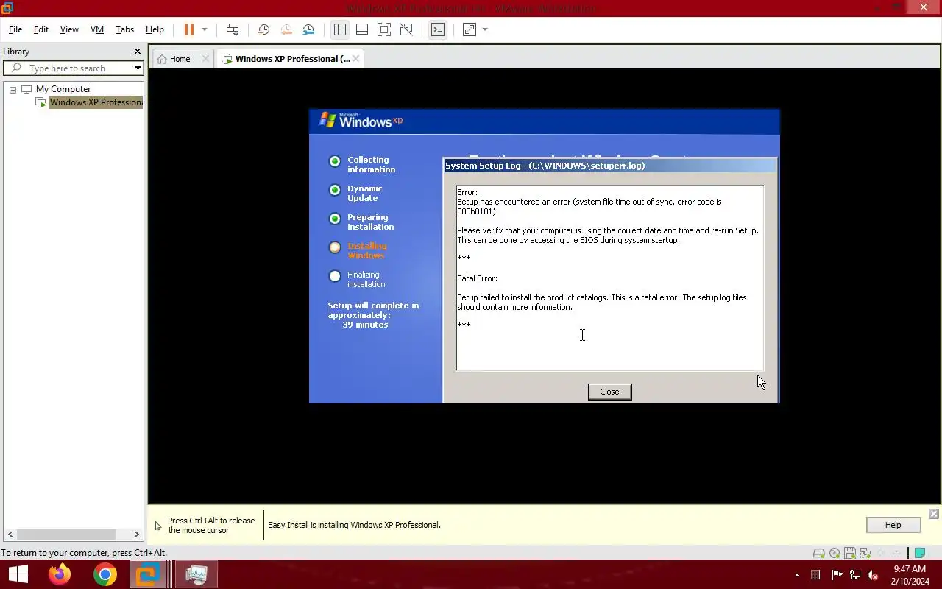Open the VM menu
The image size is (942, 589).
click(97, 29)
